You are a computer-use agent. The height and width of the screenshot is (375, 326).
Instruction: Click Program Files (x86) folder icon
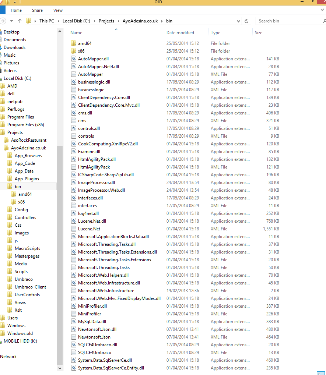tap(3, 125)
